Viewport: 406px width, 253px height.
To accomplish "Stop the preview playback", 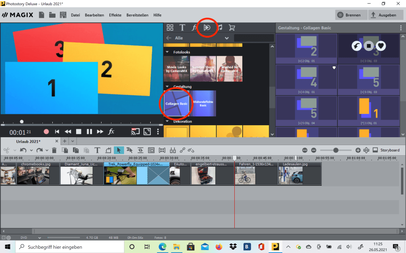I will (79, 132).
